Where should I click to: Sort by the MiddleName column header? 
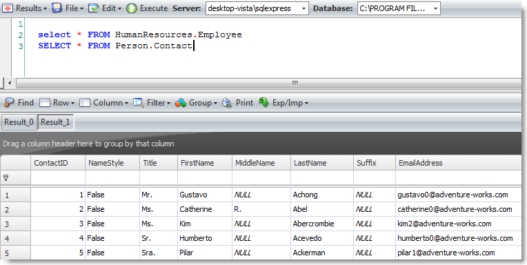[261, 163]
